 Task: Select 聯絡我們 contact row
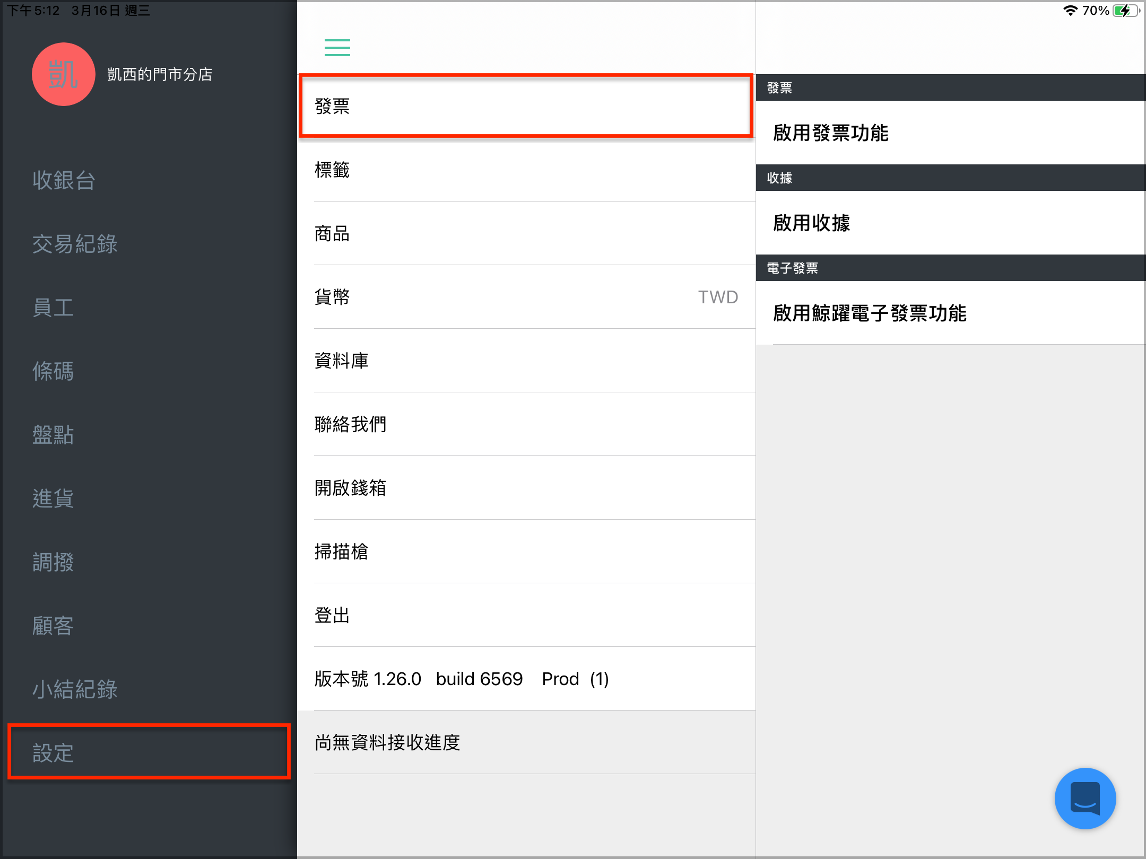tap(526, 424)
